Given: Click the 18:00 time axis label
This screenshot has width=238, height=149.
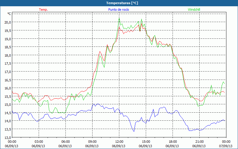Looking at the screenshot, I should click(x=173, y=142).
